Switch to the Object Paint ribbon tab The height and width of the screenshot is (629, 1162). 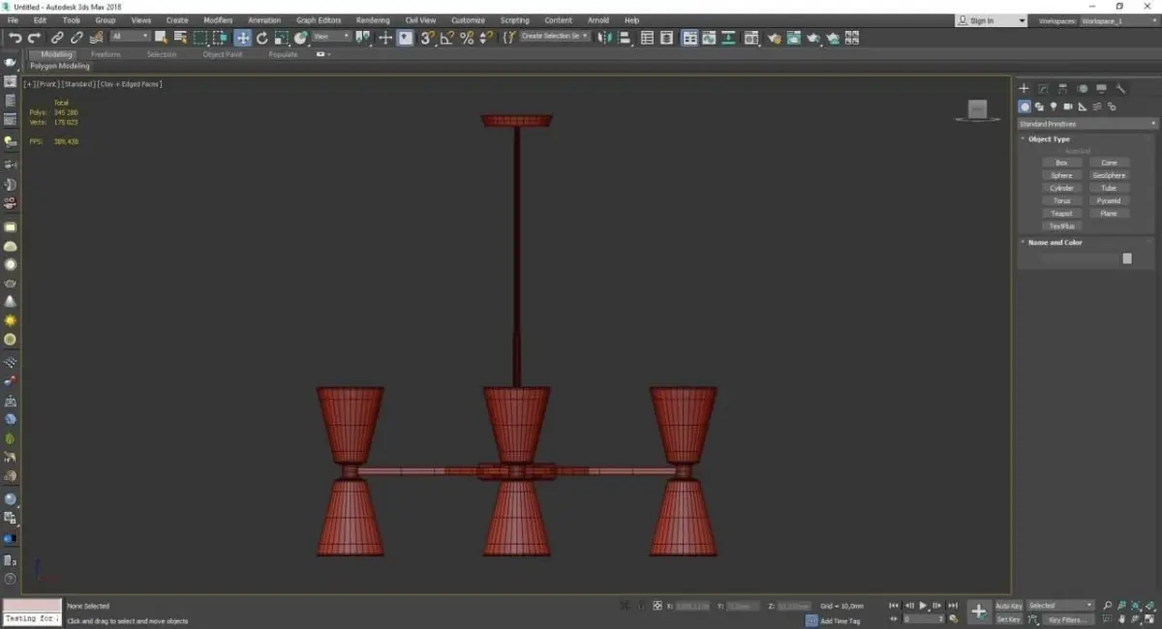[222, 54]
